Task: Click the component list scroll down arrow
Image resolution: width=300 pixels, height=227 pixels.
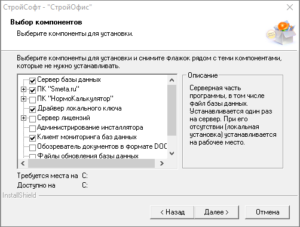Action: point(172,154)
